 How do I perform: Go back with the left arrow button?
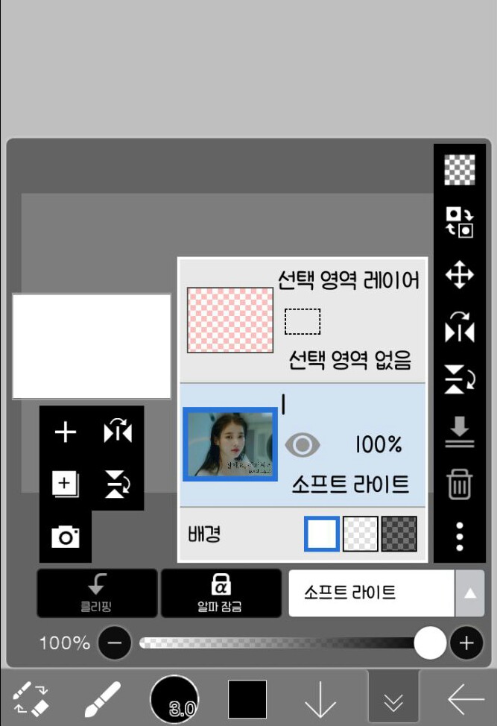coord(466,700)
